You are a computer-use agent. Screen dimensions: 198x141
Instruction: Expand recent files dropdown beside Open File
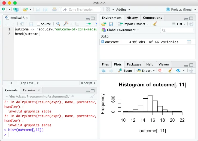coord(31,10)
